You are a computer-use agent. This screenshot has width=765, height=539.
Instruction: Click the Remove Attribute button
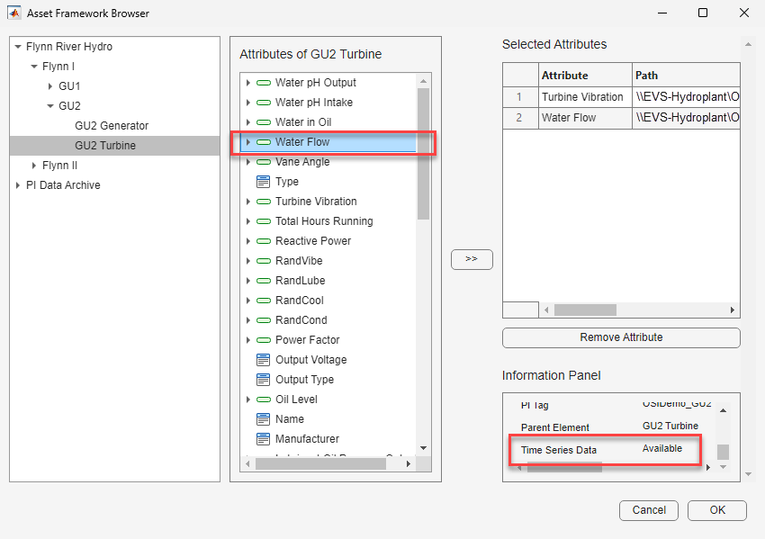[621, 337]
